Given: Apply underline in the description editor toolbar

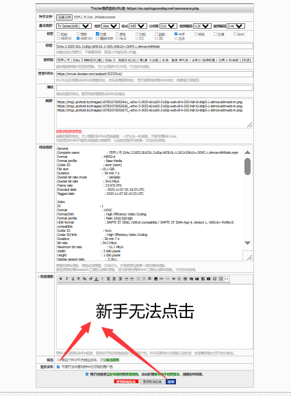Looking at the screenshot, I should click(73, 279).
